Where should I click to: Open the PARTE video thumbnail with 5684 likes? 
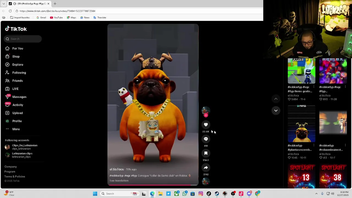301,71
